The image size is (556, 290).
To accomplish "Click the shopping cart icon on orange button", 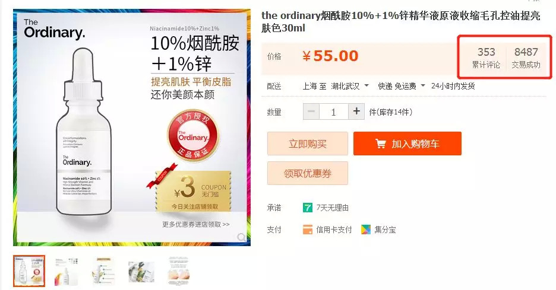I will [x=381, y=144].
